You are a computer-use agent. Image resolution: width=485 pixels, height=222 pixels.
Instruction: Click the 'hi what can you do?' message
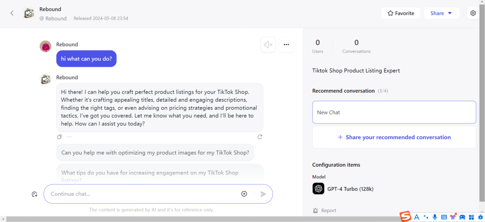(x=86, y=59)
